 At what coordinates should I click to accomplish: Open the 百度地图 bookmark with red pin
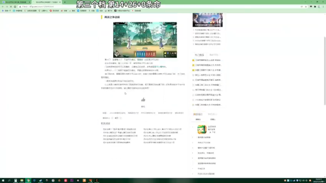coord(137,11)
